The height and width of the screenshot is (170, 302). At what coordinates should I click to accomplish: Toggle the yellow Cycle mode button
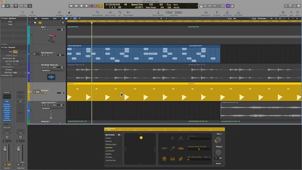(x=101, y=6)
